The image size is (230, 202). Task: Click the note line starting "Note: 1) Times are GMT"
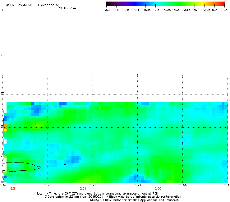pos(97,194)
